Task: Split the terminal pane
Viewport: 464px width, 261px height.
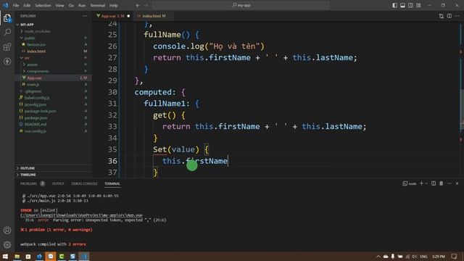Action: (x=434, y=183)
